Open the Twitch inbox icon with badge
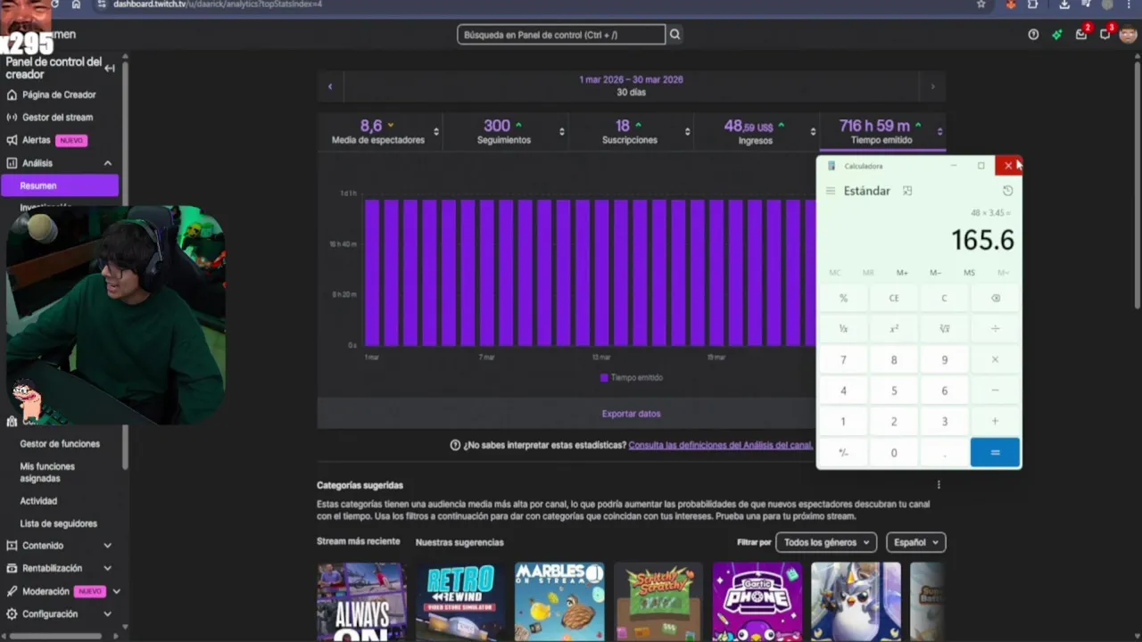Image resolution: width=1142 pixels, height=642 pixels. [1081, 35]
